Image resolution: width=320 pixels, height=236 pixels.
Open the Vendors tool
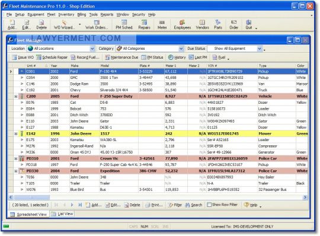202,25
